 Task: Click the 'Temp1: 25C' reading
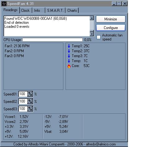[81, 46]
